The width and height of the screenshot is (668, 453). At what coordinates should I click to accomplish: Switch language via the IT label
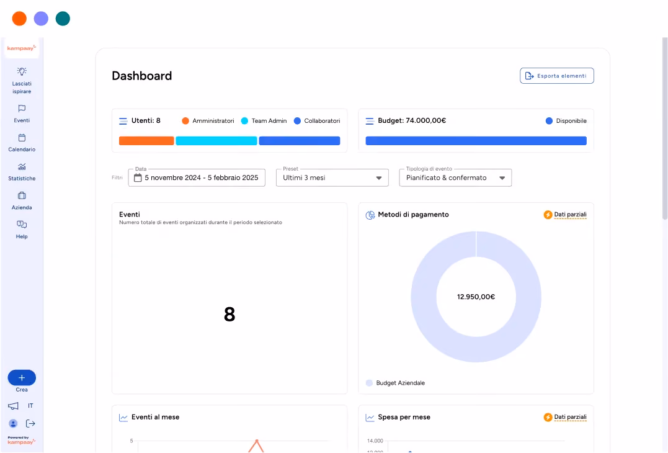[30, 406]
